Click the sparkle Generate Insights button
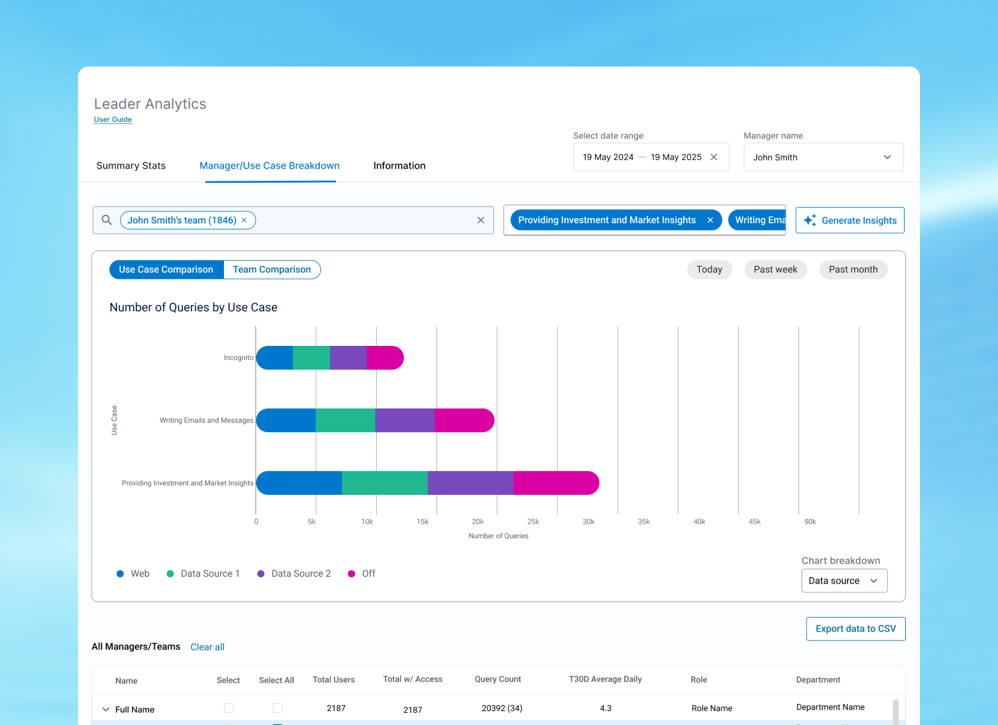 click(x=850, y=220)
